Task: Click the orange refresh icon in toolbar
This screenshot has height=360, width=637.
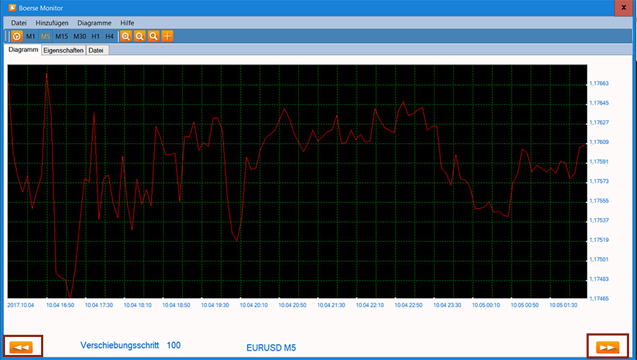Action: coord(17,36)
